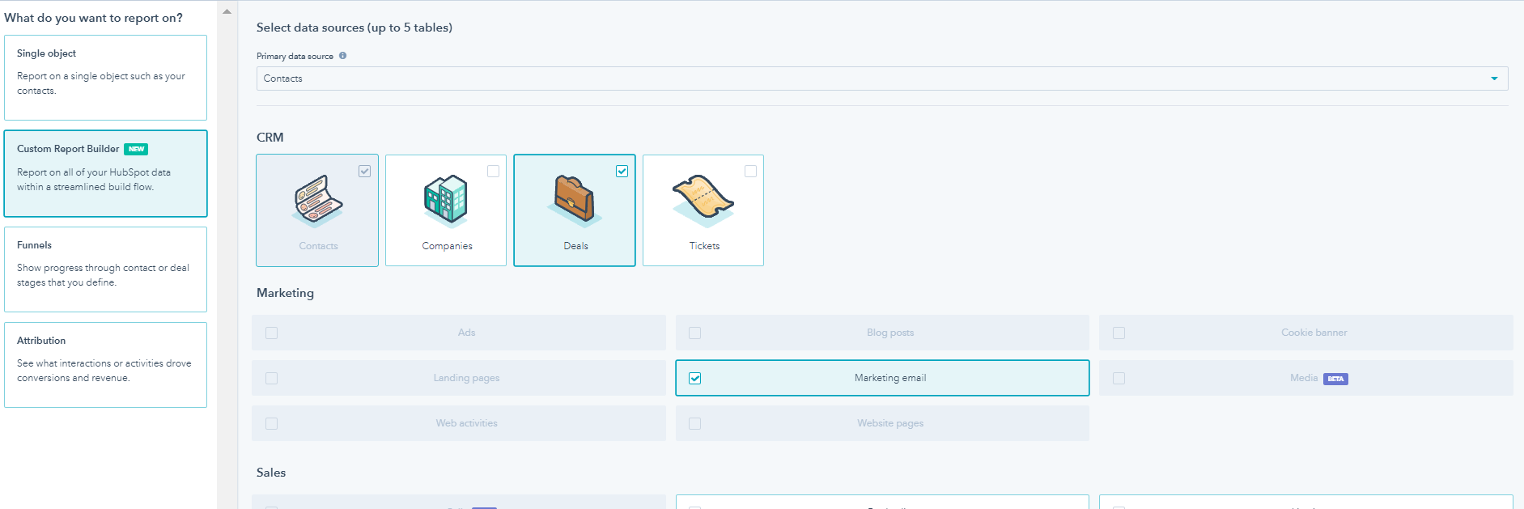Click the dropdown arrow of Primary data source
Image resolution: width=1524 pixels, height=509 pixels.
(1494, 78)
